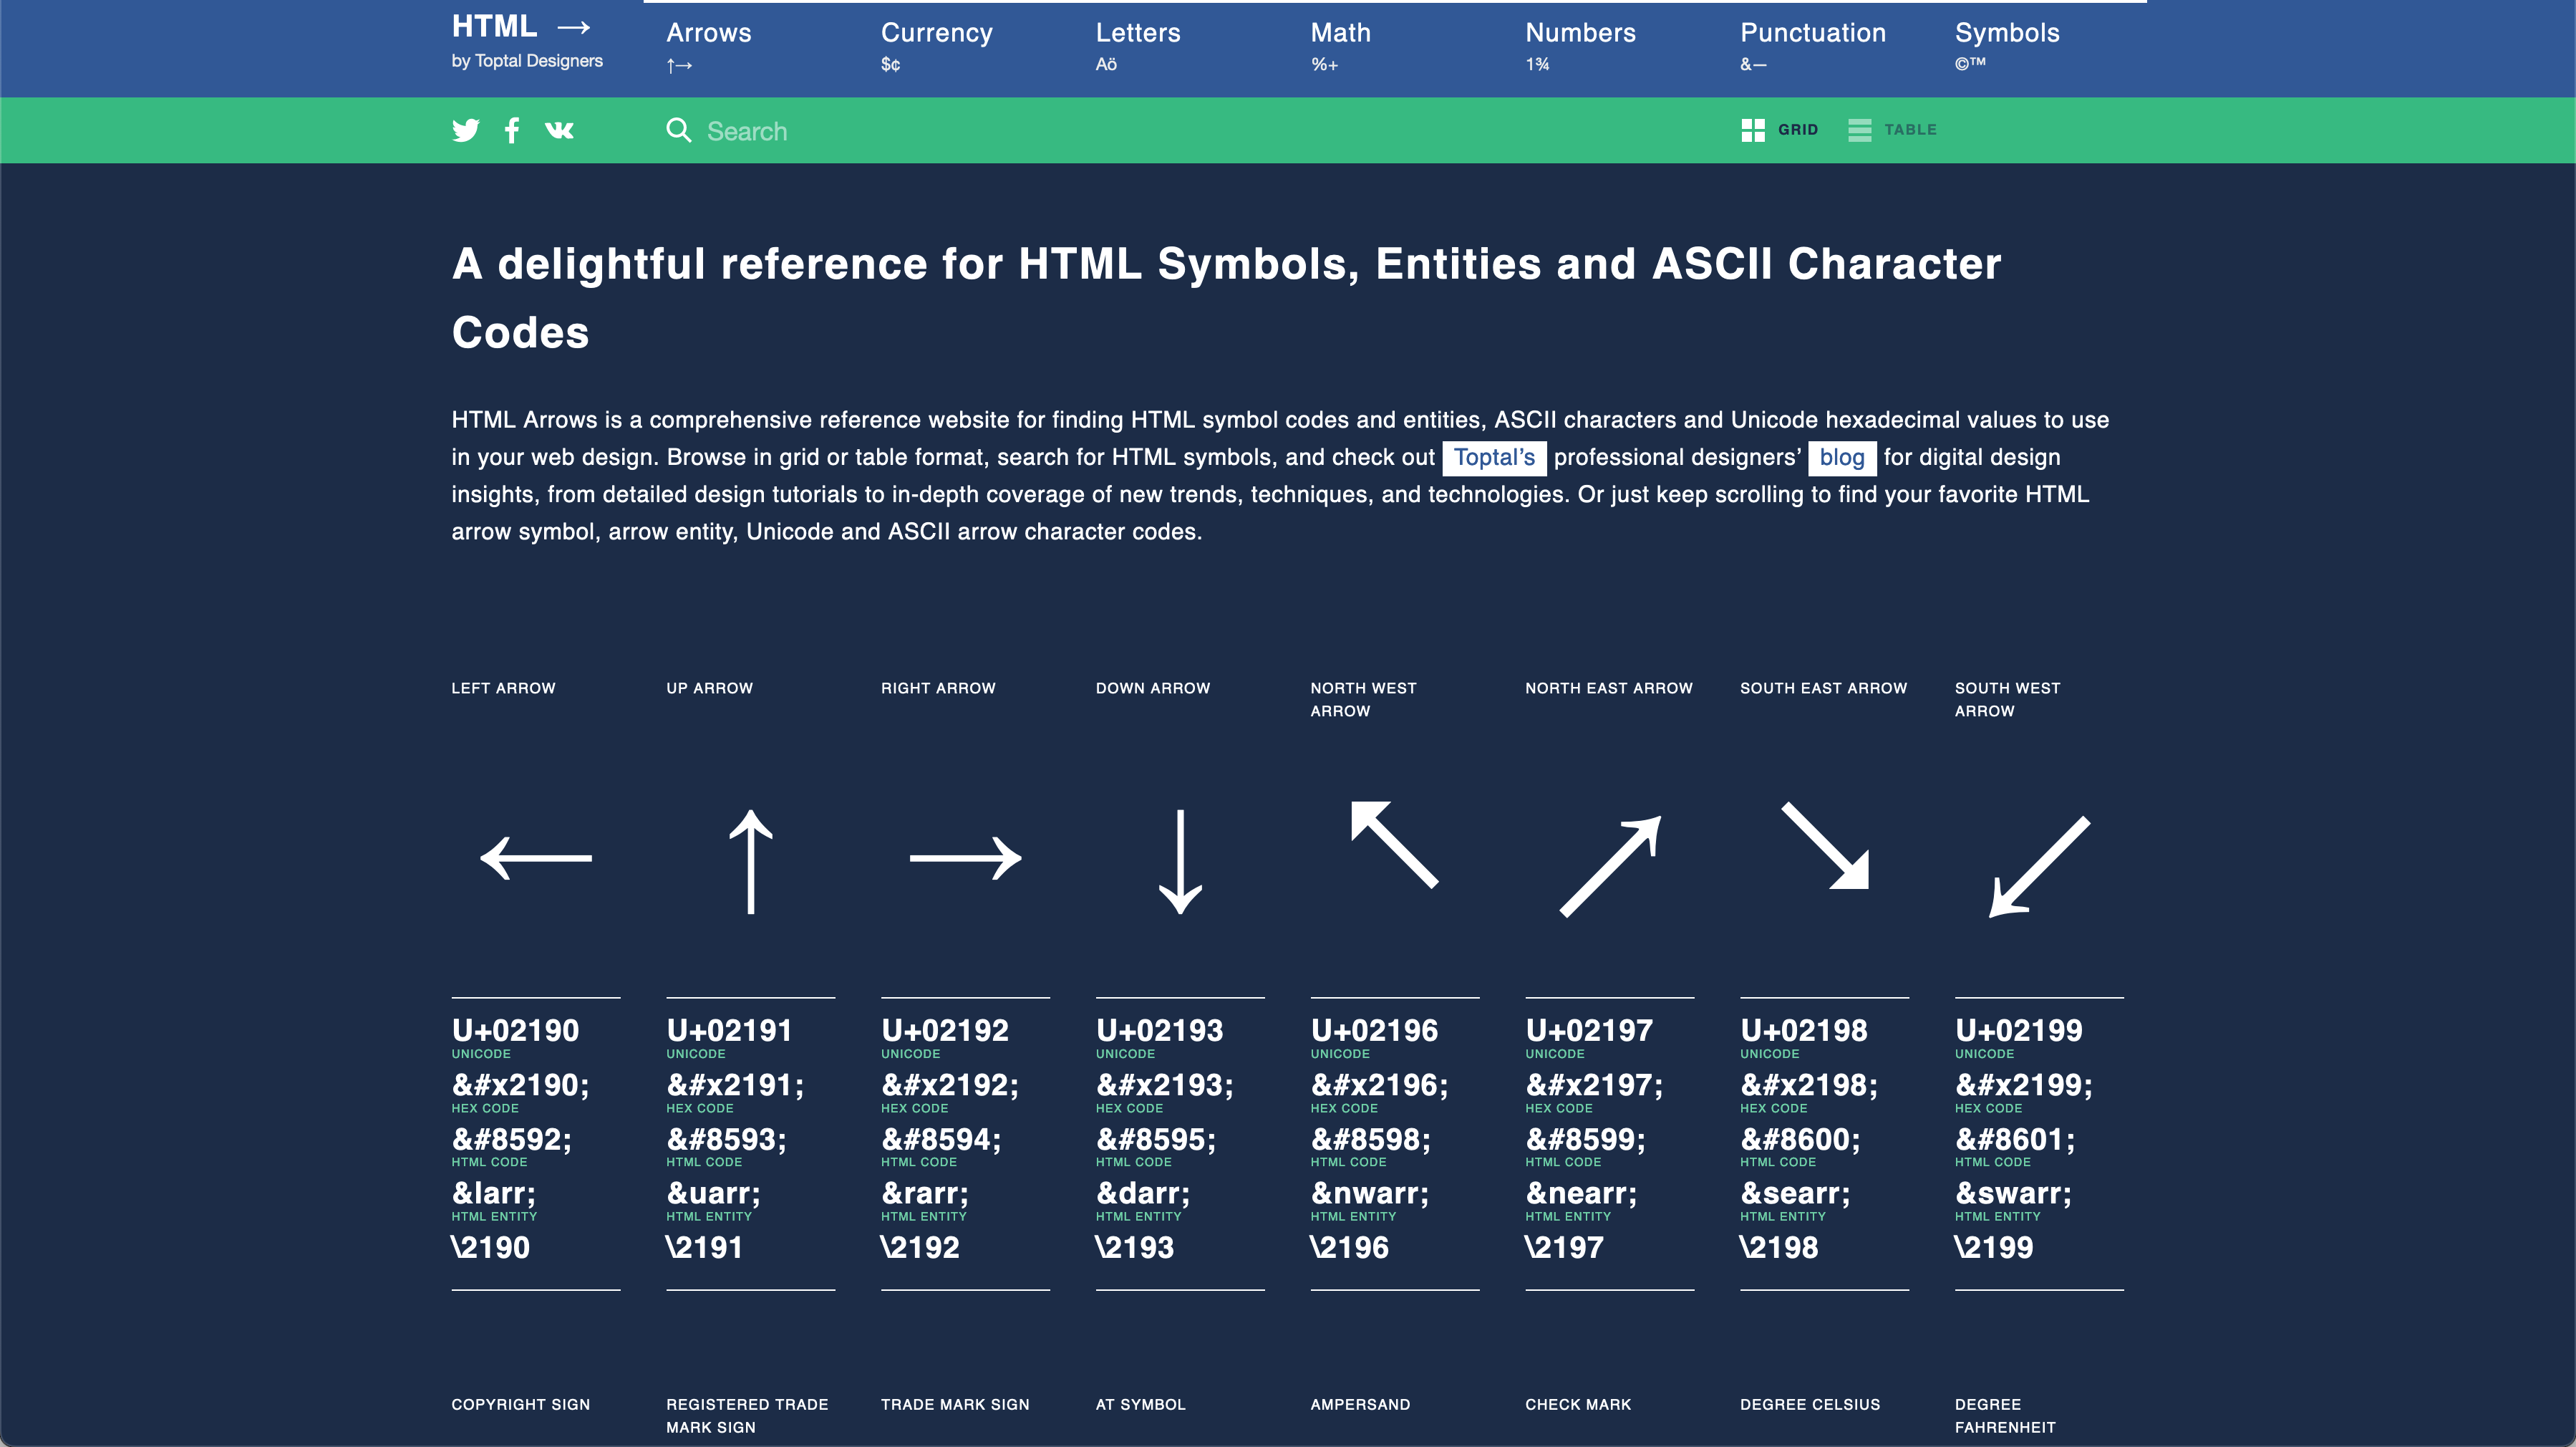
Task: Follow the Toptal's link
Action: (1494, 457)
